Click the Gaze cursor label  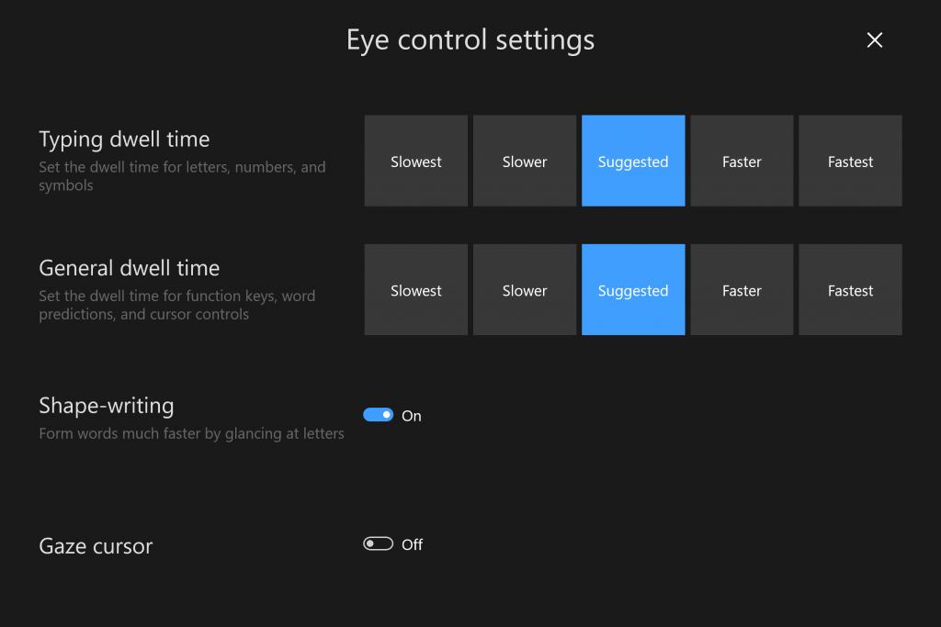point(96,545)
